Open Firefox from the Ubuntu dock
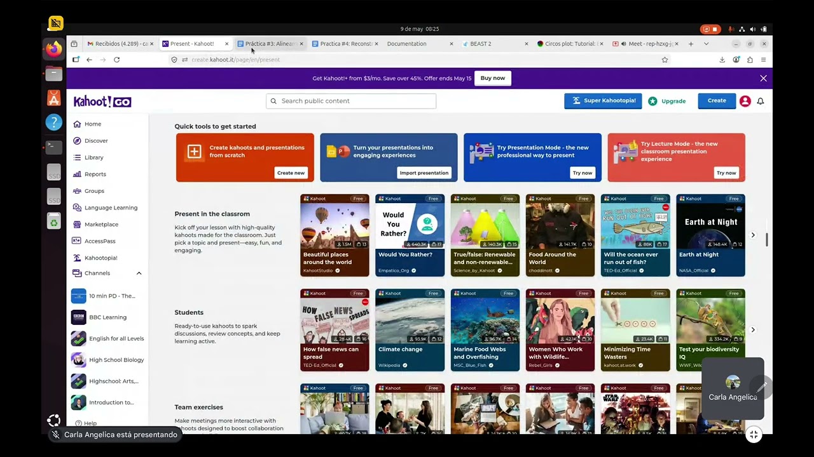Screen dimensions: 814x457 coord(54,49)
